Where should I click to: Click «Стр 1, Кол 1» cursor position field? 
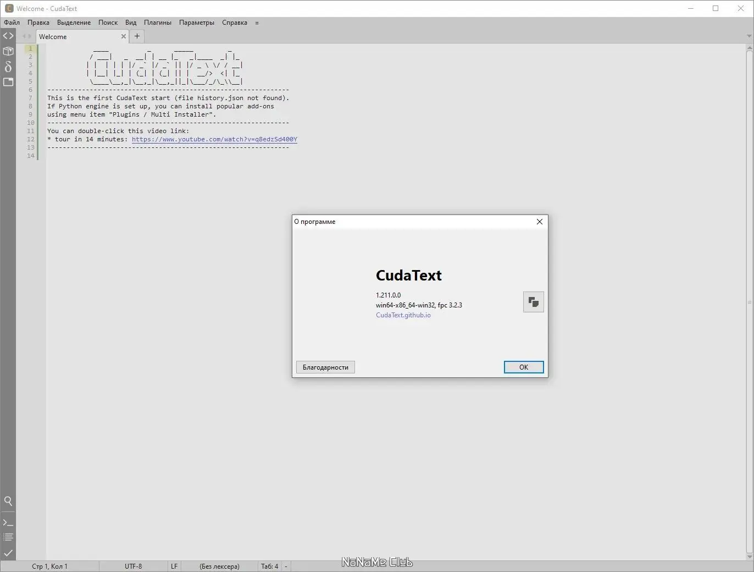49,566
